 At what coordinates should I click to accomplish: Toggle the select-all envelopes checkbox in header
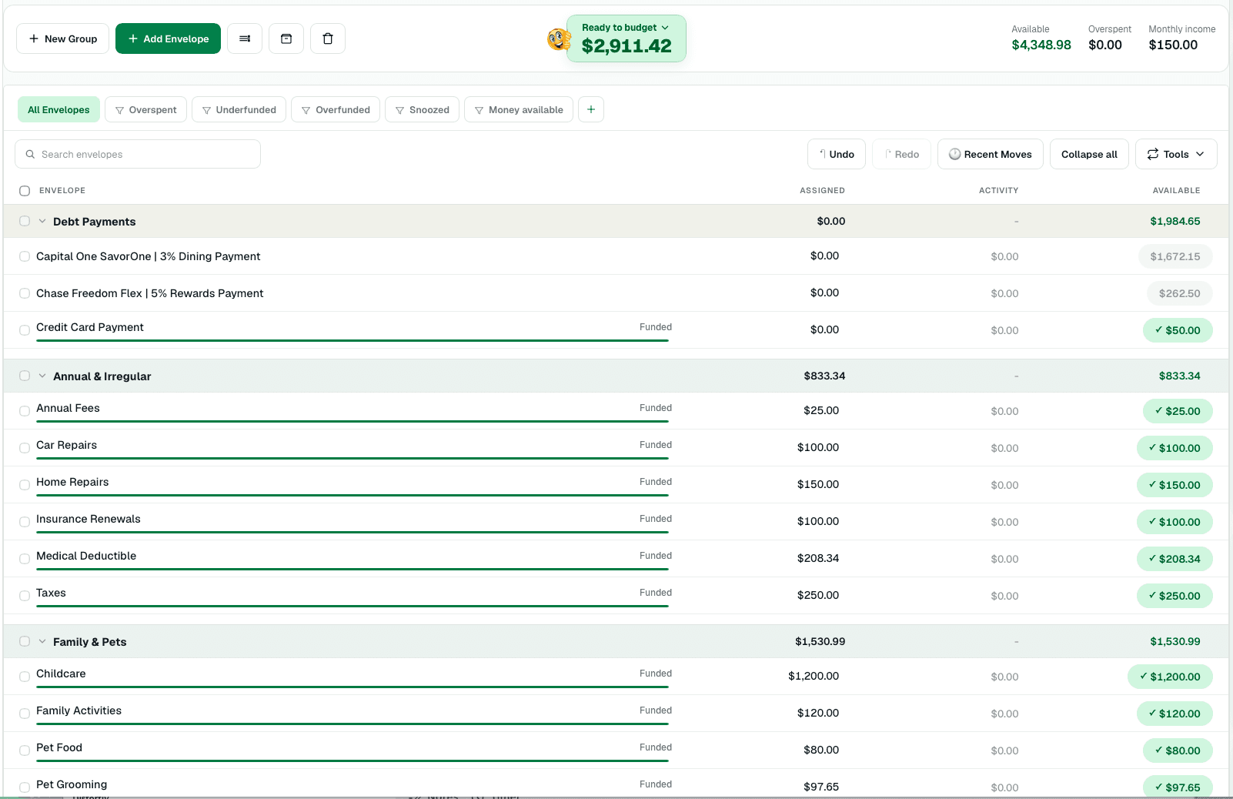pyautogui.click(x=25, y=191)
